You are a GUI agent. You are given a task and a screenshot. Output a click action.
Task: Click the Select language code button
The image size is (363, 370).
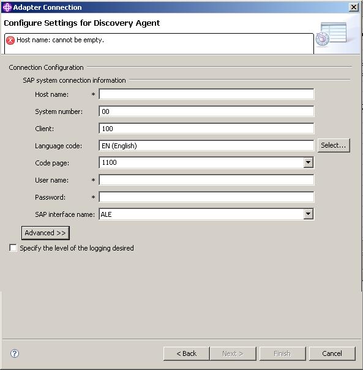tap(334, 145)
